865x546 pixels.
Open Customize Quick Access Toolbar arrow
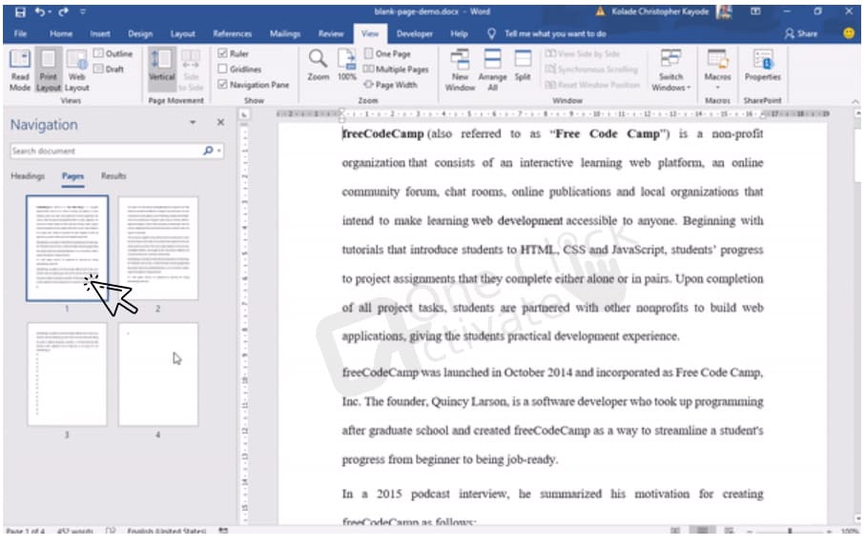(82, 11)
